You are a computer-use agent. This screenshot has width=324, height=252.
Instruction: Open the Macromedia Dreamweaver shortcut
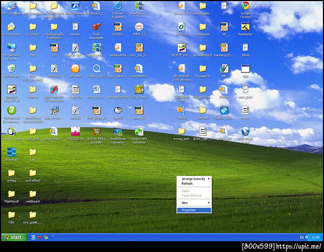[x=11, y=114]
